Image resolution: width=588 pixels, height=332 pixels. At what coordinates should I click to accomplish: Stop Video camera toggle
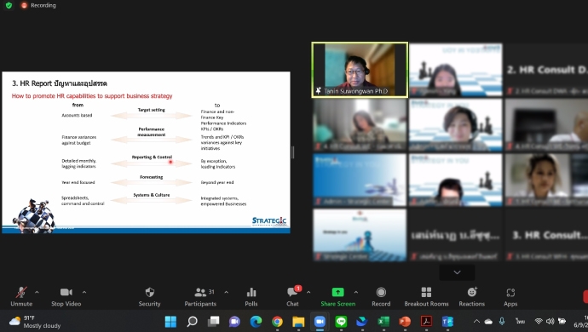tap(66, 297)
